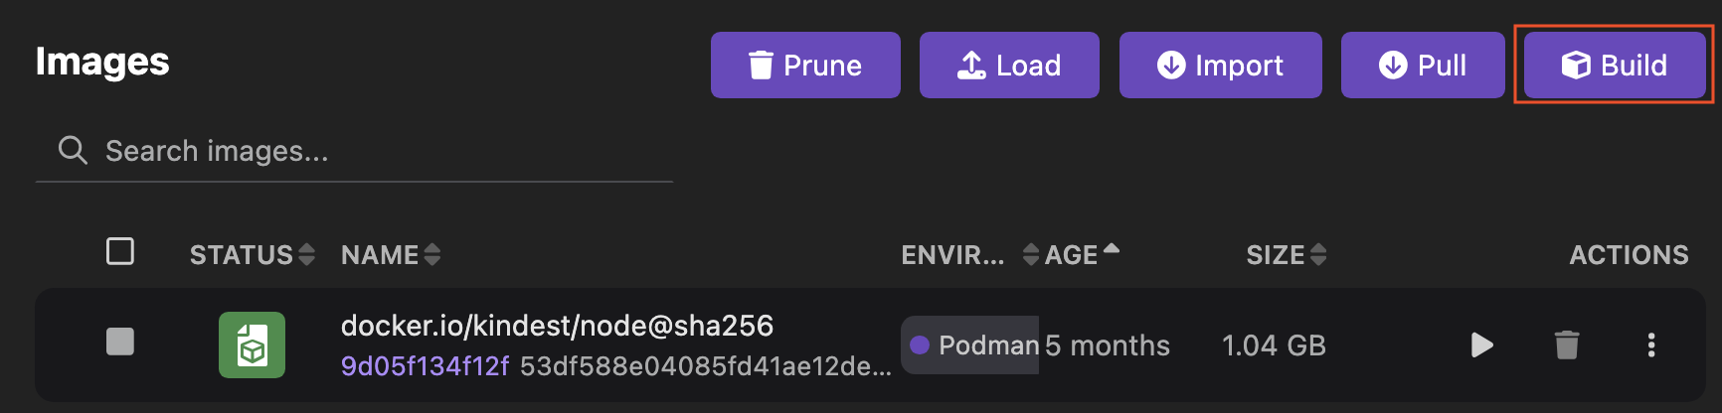Focus the Search images field

(x=378, y=151)
